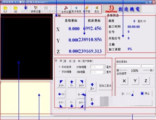Viewport: 156px width, 120px height.
Task: Expand the XY轴增量 dropdown
Action: pyautogui.click(x=104, y=67)
